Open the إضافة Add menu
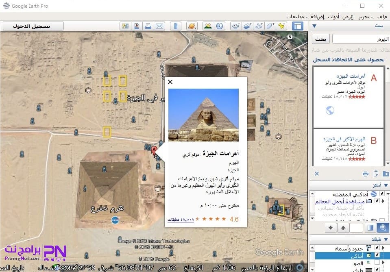The image size is (390, 272). (x=317, y=17)
